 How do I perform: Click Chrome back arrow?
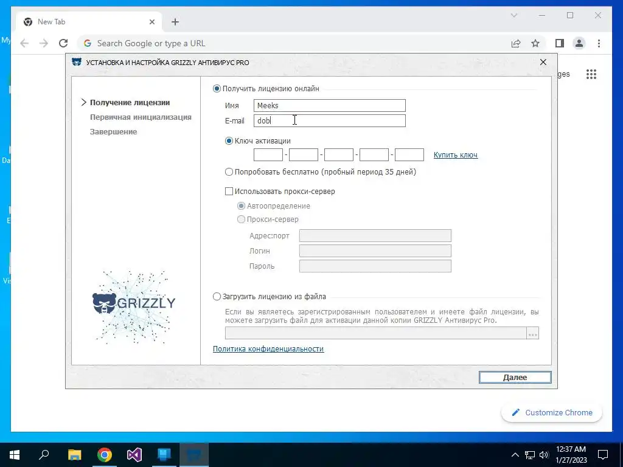(x=24, y=43)
